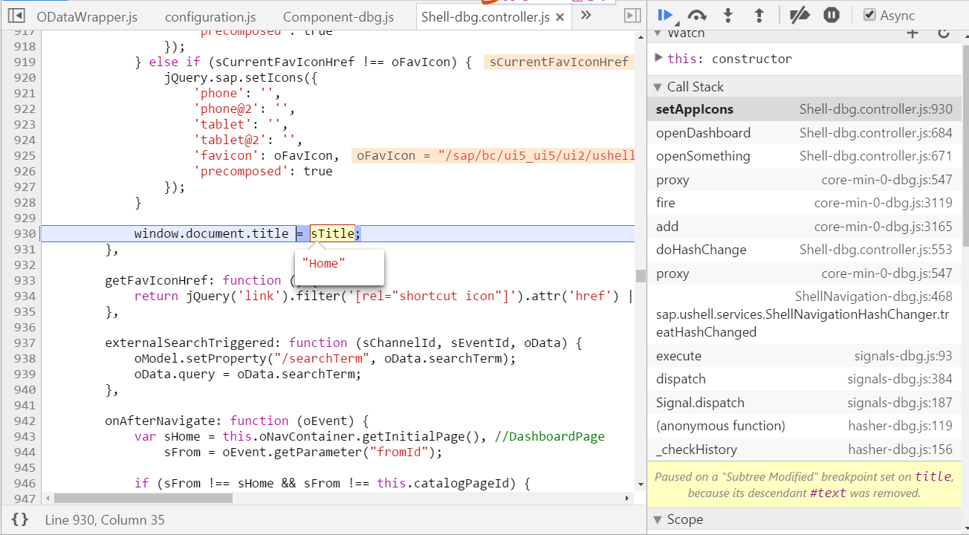Select the _checkHistory stack frame

click(x=804, y=450)
